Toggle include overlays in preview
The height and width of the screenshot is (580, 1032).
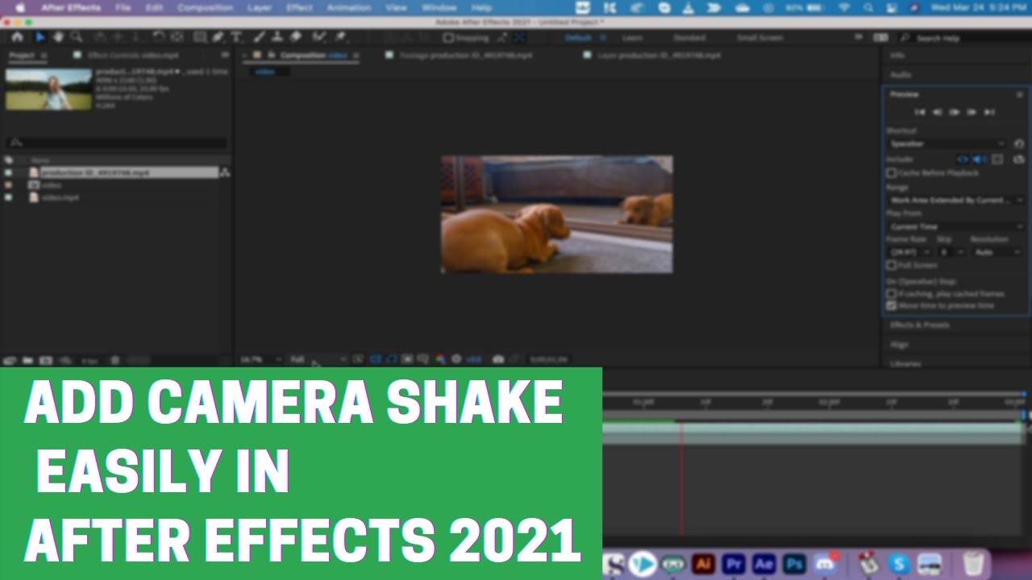tap(998, 159)
